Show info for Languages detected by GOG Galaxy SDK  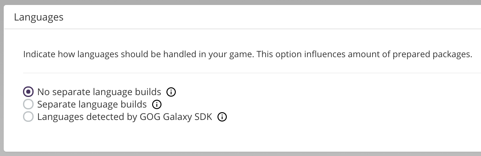pyautogui.click(x=222, y=117)
